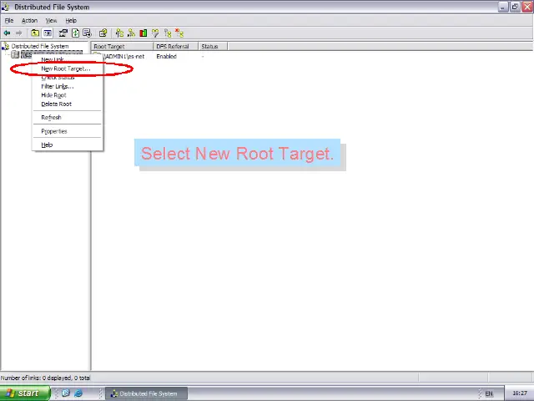Sort by the Root Target column header
This screenshot has width=534, height=401.
[123, 47]
